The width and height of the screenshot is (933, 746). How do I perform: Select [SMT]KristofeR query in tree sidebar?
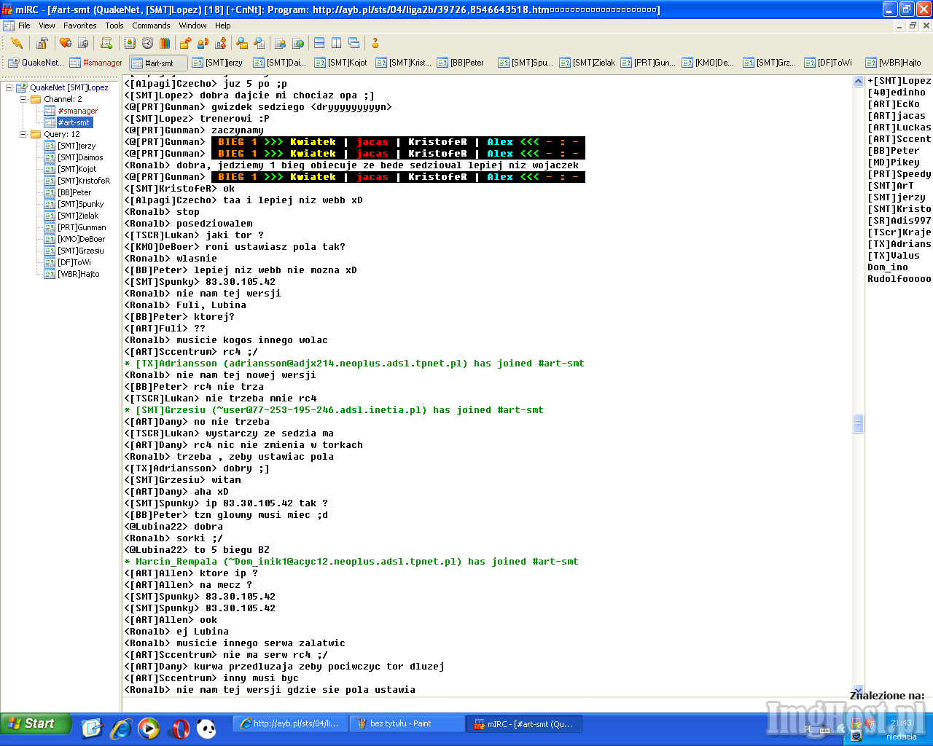click(x=84, y=181)
